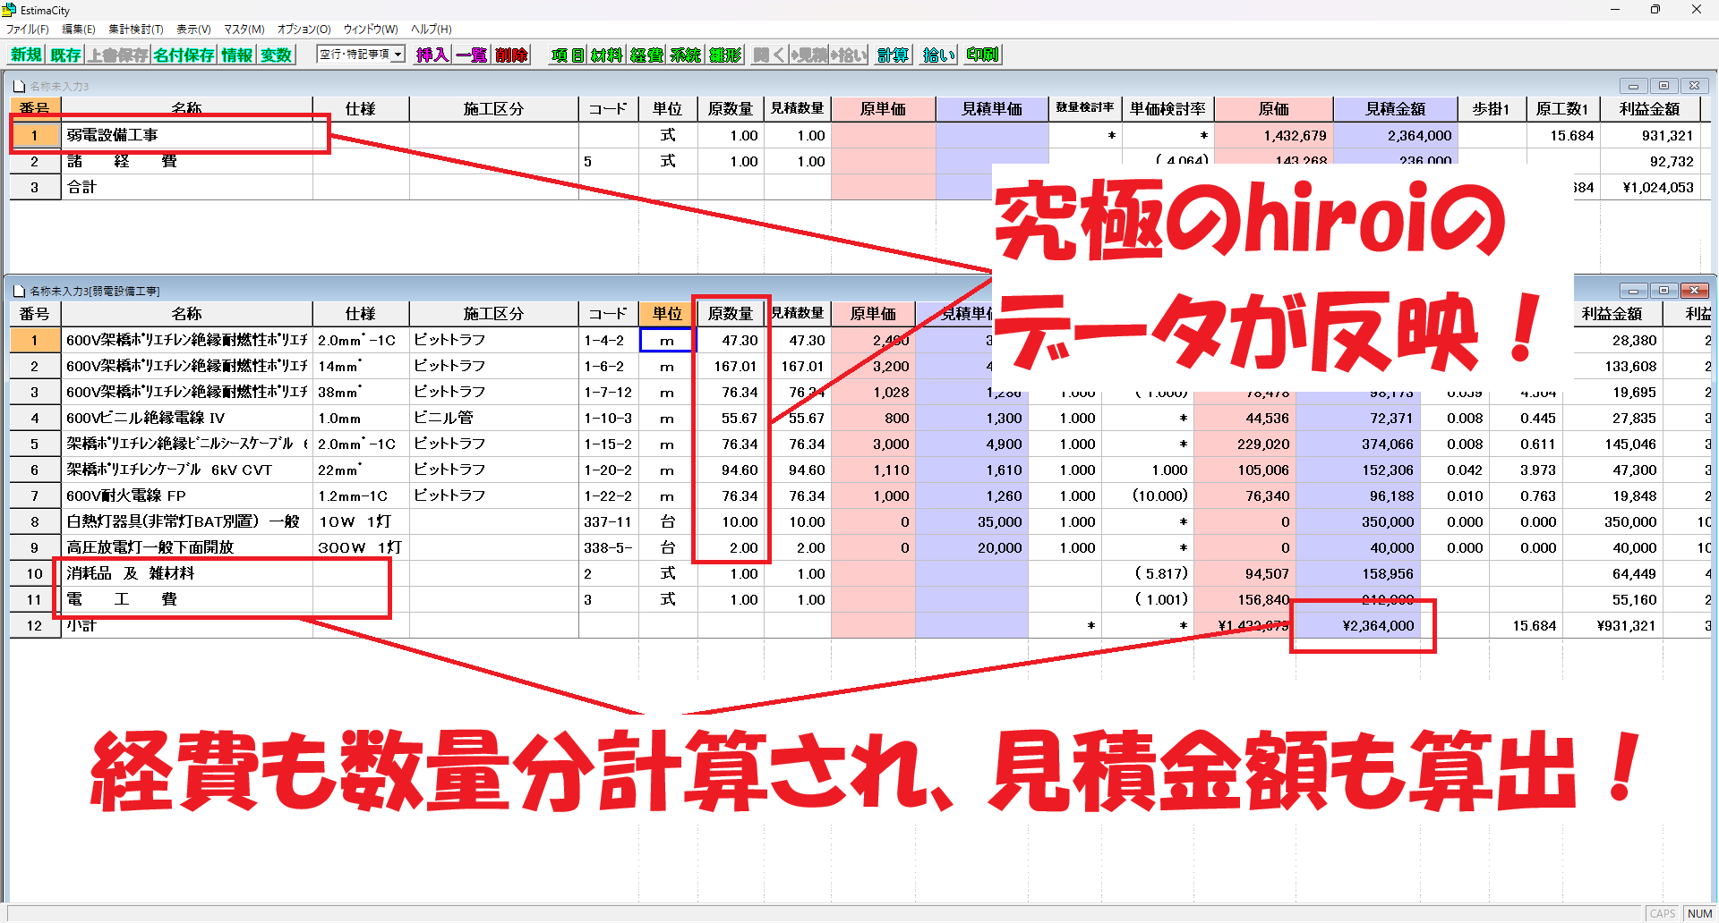Click the 原数量 column header in lower table

pos(731,314)
